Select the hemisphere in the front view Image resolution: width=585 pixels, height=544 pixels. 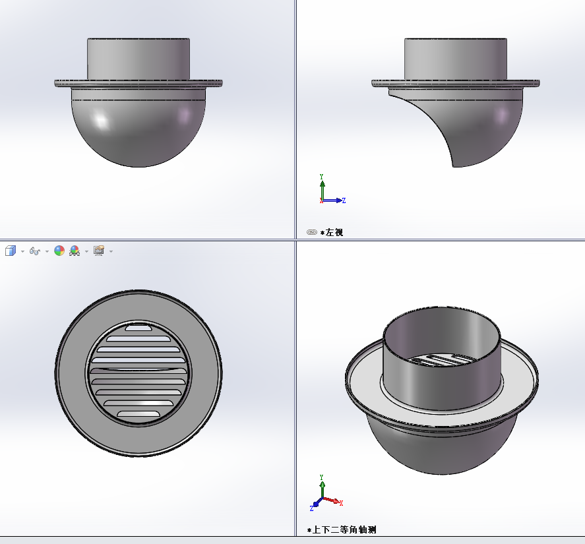click(x=139, y=134)
